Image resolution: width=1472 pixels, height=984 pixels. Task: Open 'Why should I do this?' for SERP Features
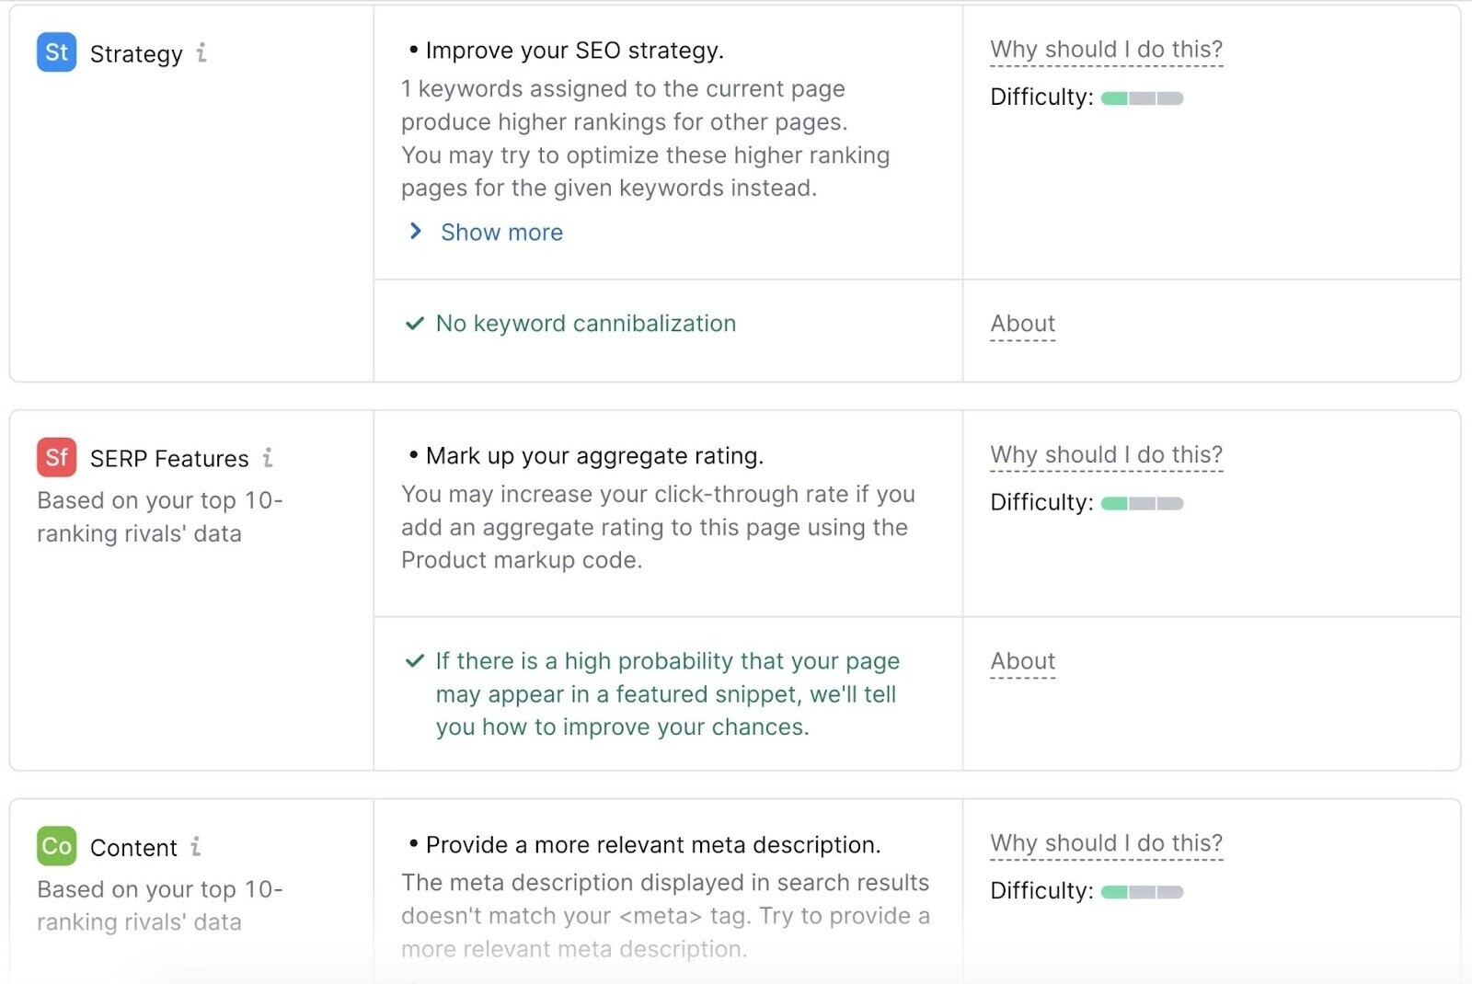pyautogui.click(x=1106, y=454)
